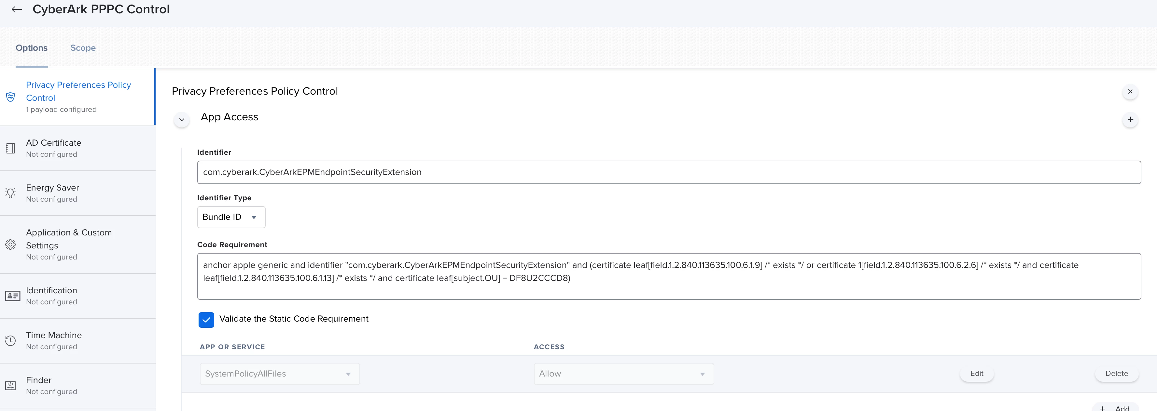Switch to the Scope tab

click(x=83, y=48)
